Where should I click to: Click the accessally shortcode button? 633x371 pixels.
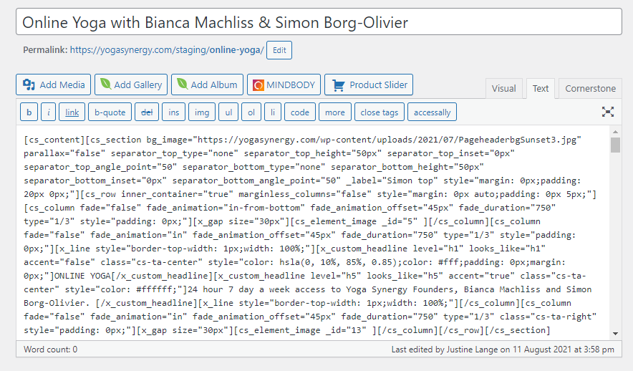point(432,112)
